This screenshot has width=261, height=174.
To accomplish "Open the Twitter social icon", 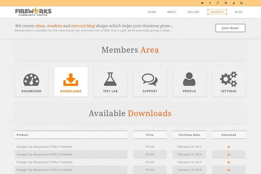I will pyautogui.click(x=202, y=3).
